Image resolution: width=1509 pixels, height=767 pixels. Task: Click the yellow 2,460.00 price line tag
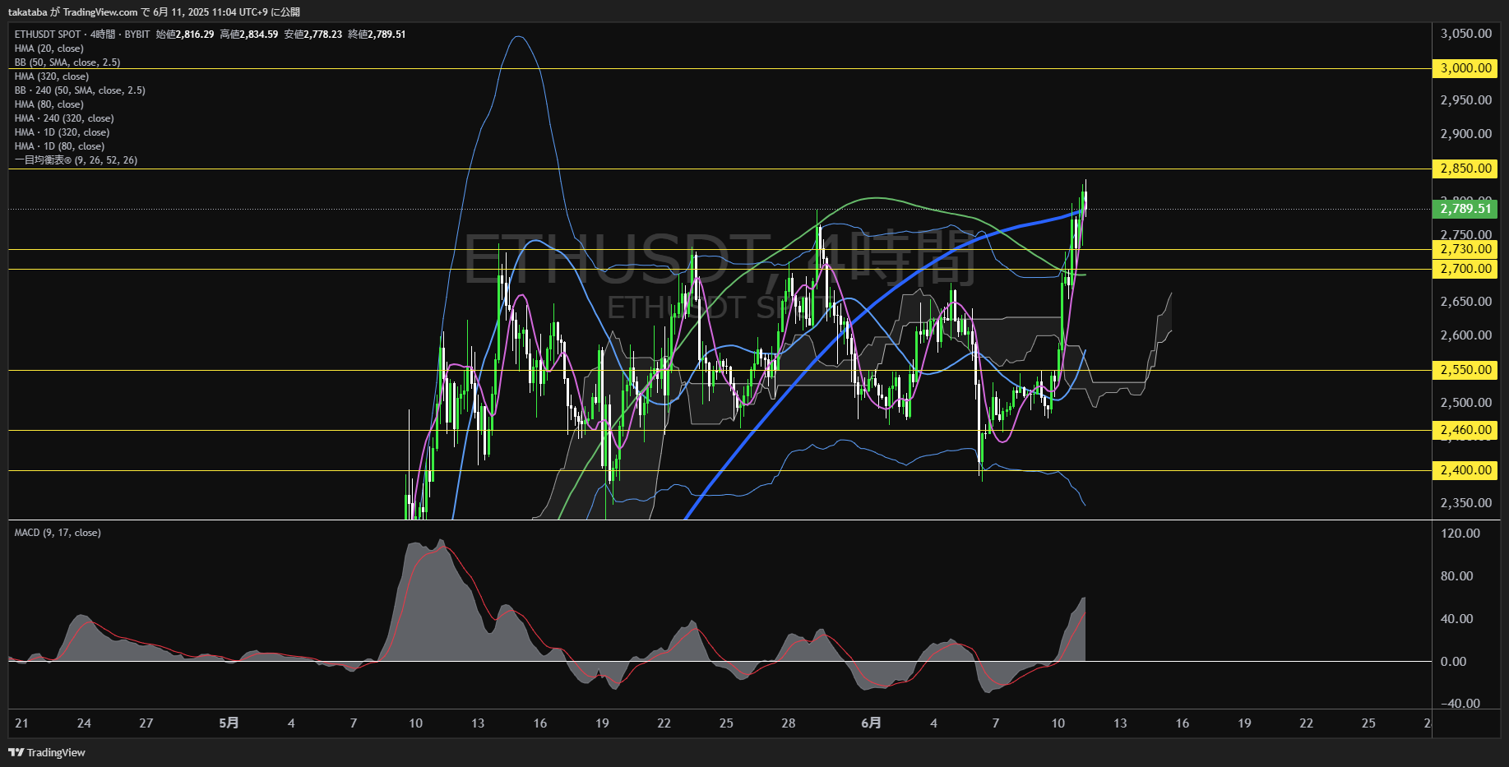(1465, 430)
